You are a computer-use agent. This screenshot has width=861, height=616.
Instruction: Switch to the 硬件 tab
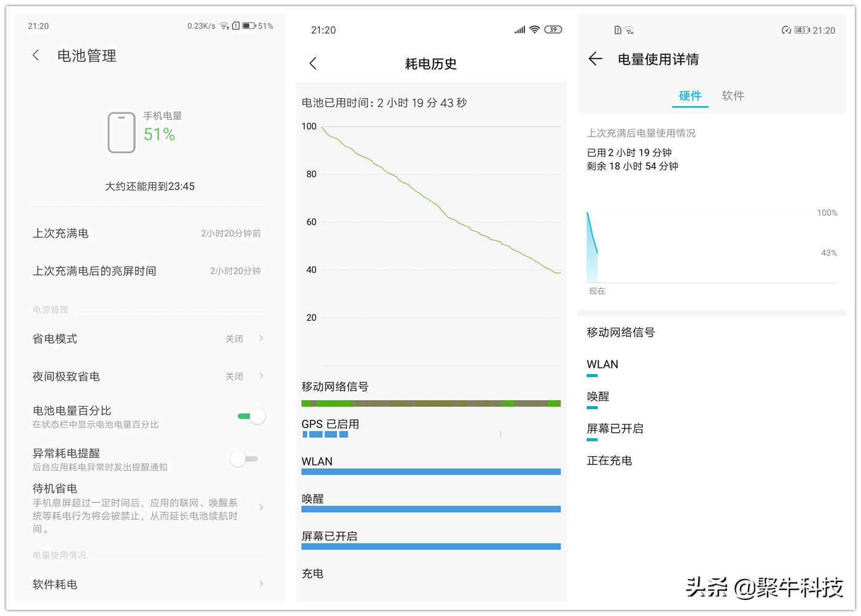tap(690, 96)
